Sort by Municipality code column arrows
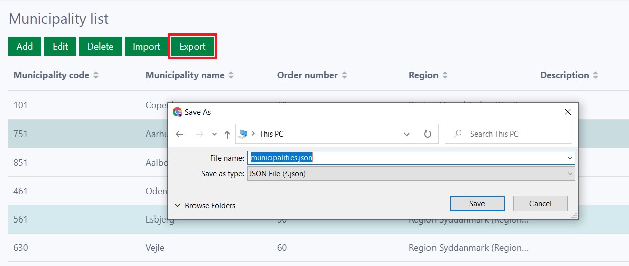 pos(96,75)
